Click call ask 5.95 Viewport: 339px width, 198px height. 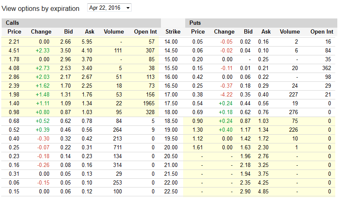[x=87, y=42]
